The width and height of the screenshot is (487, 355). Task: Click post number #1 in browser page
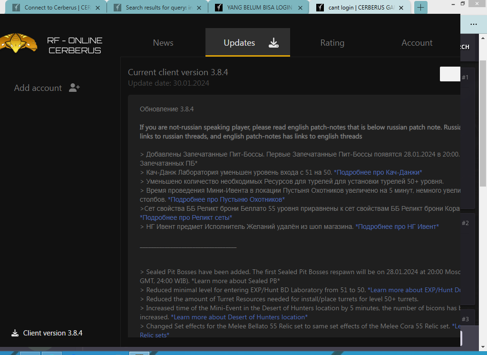465,78
